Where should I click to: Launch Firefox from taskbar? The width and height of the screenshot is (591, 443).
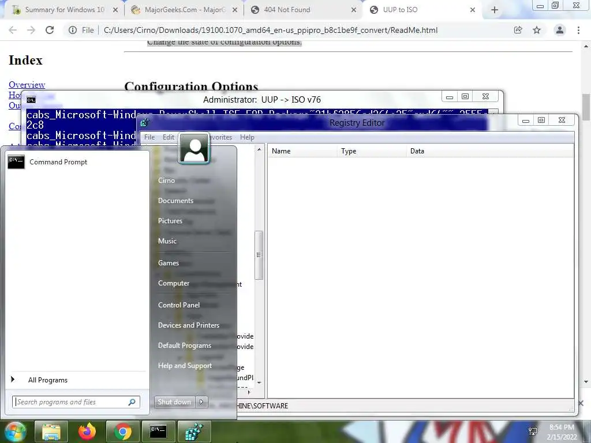pyautogui.click(x=87, y=431)
